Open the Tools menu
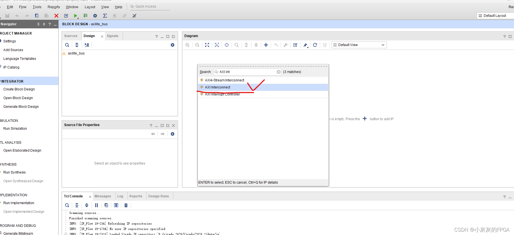The height and width of the screenshot is (235, 514). 37,7
